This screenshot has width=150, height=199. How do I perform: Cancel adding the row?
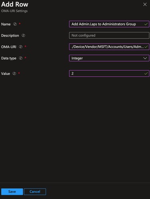35,191
